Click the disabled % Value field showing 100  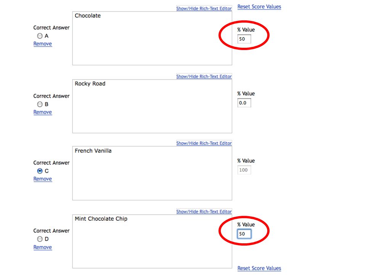[244, 170]
